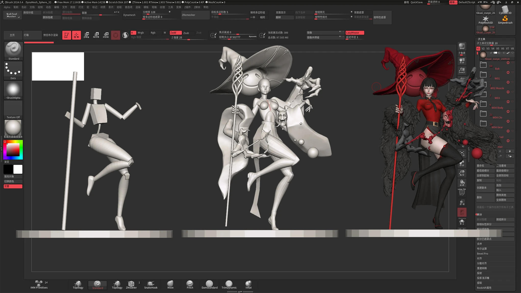Select the Draw mode icon
The image size is (521, 293).
[x=76, y=35]
